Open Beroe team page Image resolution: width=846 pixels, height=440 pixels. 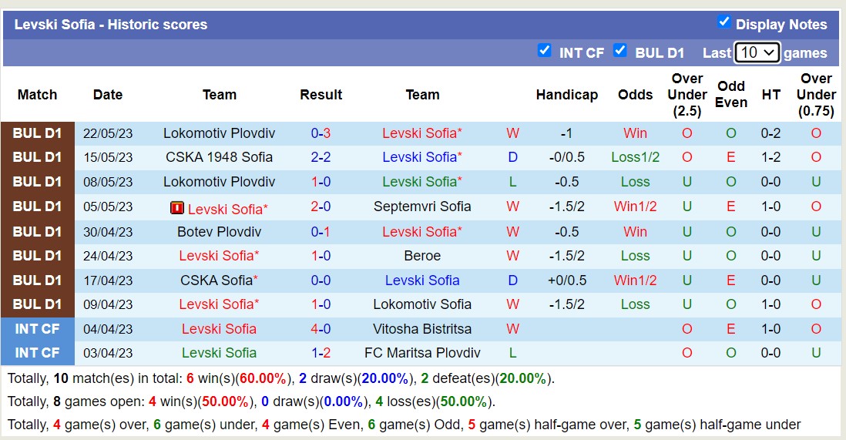click(422, 256)
